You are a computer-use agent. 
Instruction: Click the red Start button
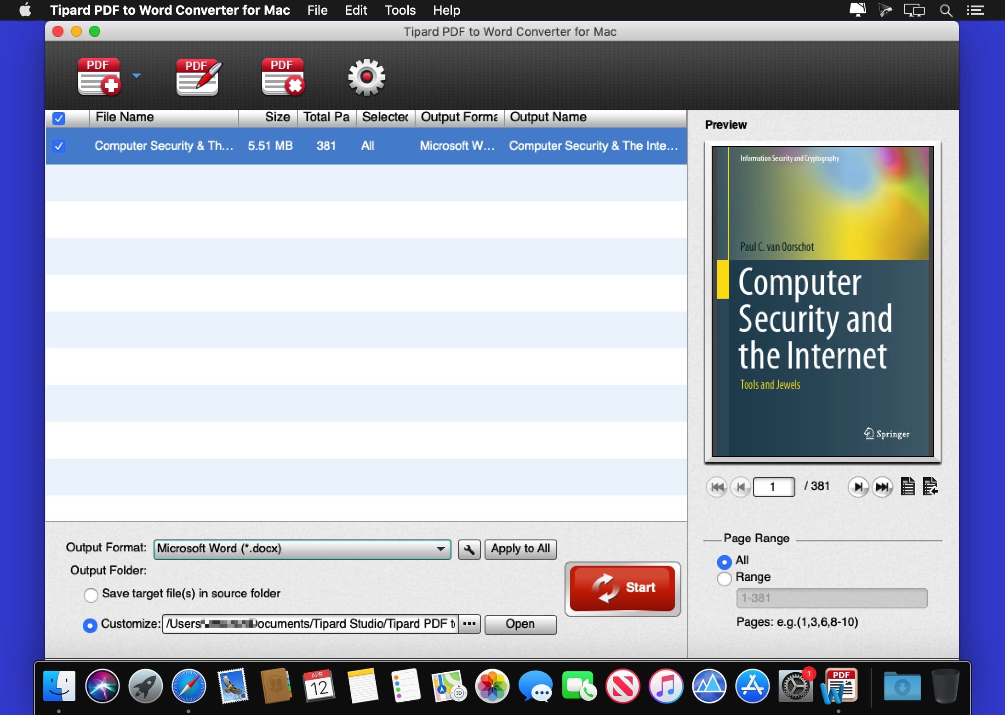pos(622,588)
